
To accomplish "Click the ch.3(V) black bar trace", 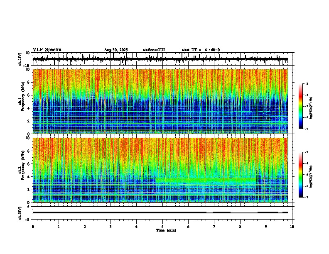I will (x=160, y=212).
